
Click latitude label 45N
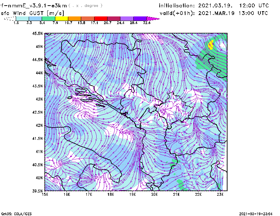click(39, 46)
